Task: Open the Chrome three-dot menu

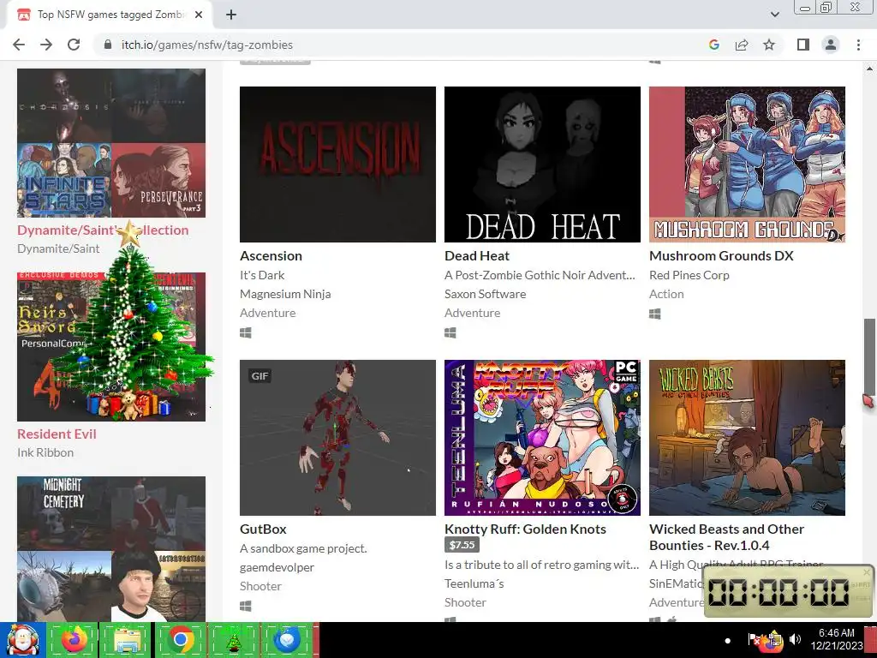Action: [x=858, y=45]
